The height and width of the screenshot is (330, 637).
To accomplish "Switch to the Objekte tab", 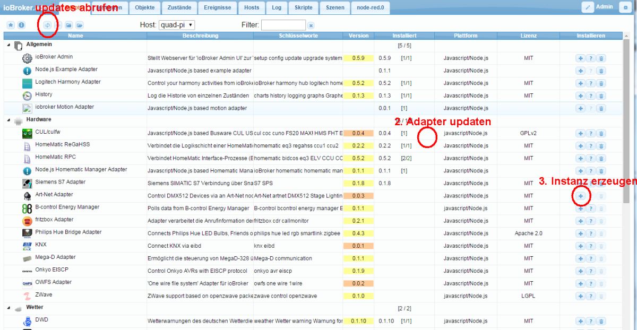I will pos(145,7).
